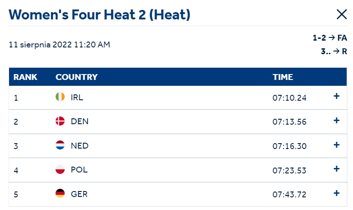The image size is (353, 210).
Task: Expand the DEN row with plus icon
Action: (x=337, y=121)
